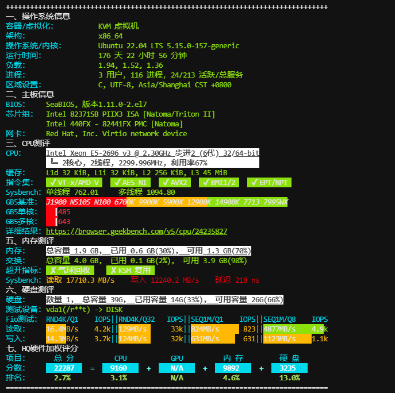395x393 pixels.
Task: Click the SeaBIOS version text
Action: click(97, 104)
